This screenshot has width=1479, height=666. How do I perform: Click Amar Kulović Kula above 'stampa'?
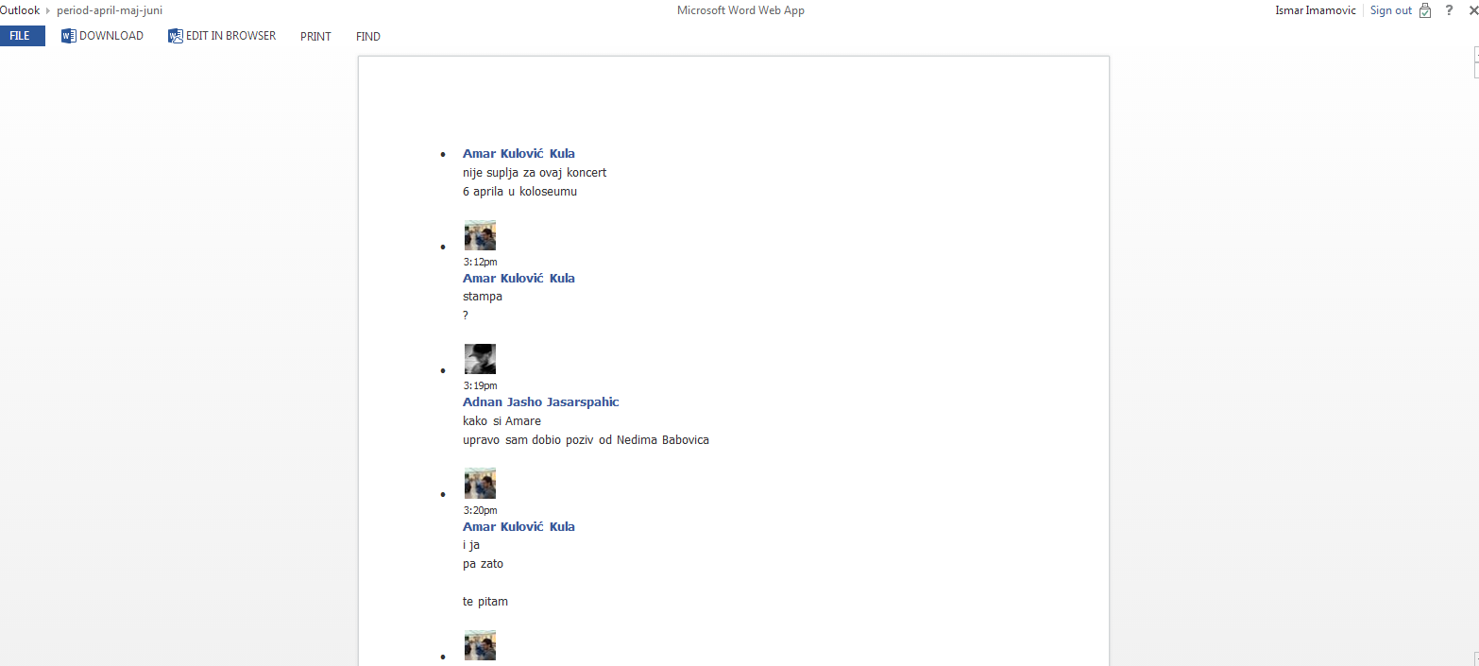(518, 278)
